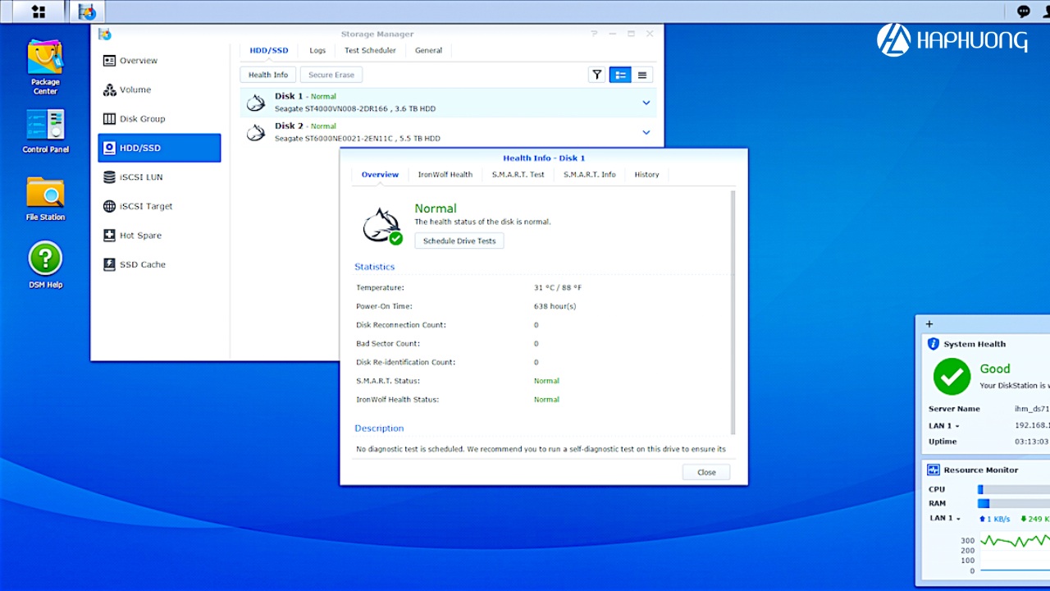The width and height of the screenshot is (1050, 591).
Task: Open the Test Scheduler tab
Action: (x=370, y=50)
